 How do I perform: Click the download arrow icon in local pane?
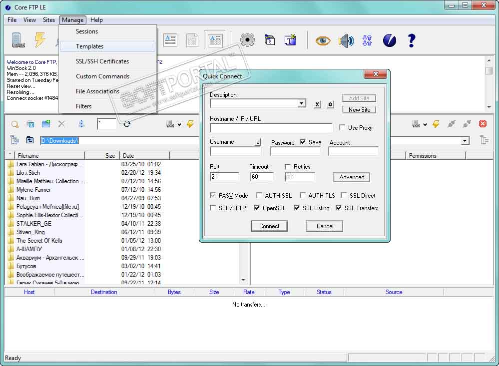81,124
